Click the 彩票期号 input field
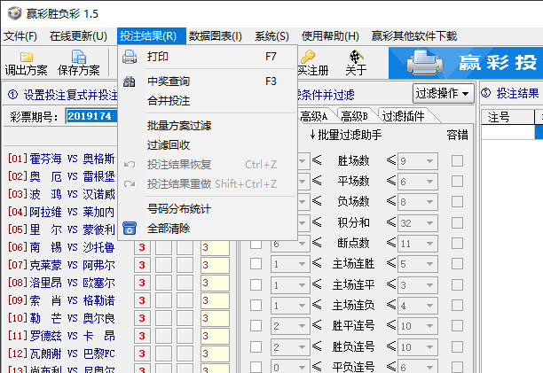Screen dimensions: 543x373 [x=91, y=116]
